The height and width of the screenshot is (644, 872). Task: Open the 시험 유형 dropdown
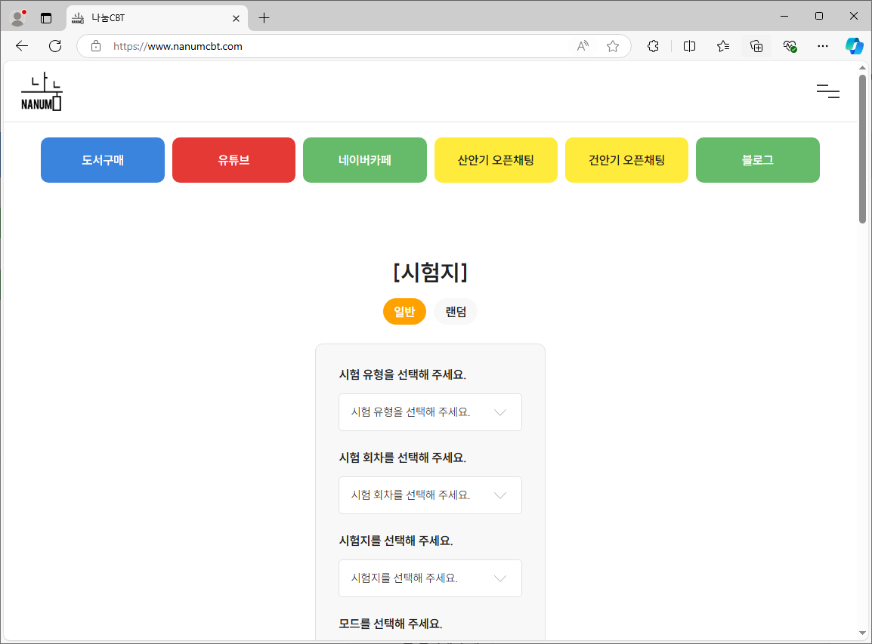coord(430,412)
